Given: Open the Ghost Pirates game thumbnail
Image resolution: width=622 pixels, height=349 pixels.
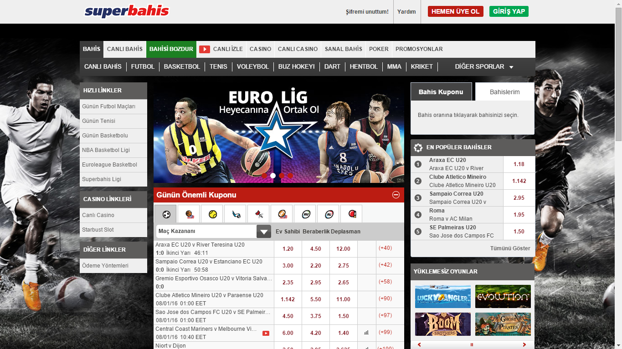Looking at the screenshot, I should point(503,324).
